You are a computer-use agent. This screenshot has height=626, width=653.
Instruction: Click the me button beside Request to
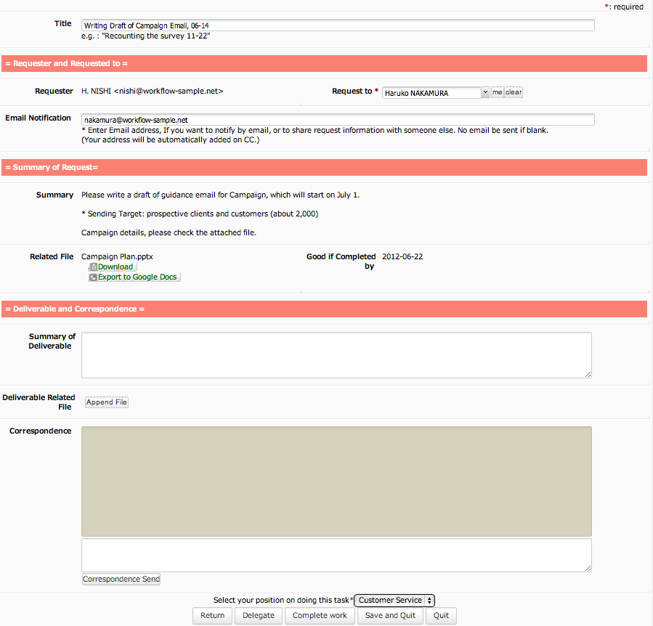tap(497, 92)
